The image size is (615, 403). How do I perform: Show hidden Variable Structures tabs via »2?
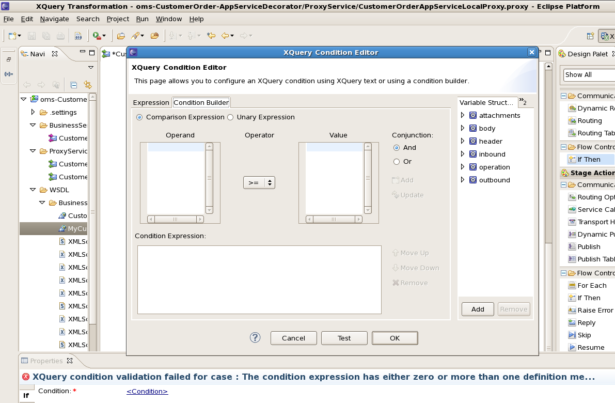(x=523, y=102)
